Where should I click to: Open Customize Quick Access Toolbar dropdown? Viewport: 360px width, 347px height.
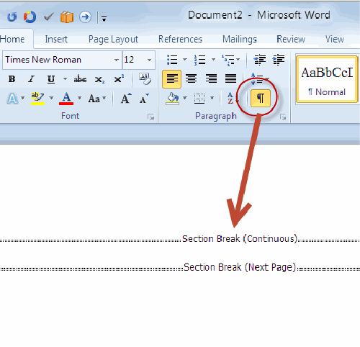point(104,19)
